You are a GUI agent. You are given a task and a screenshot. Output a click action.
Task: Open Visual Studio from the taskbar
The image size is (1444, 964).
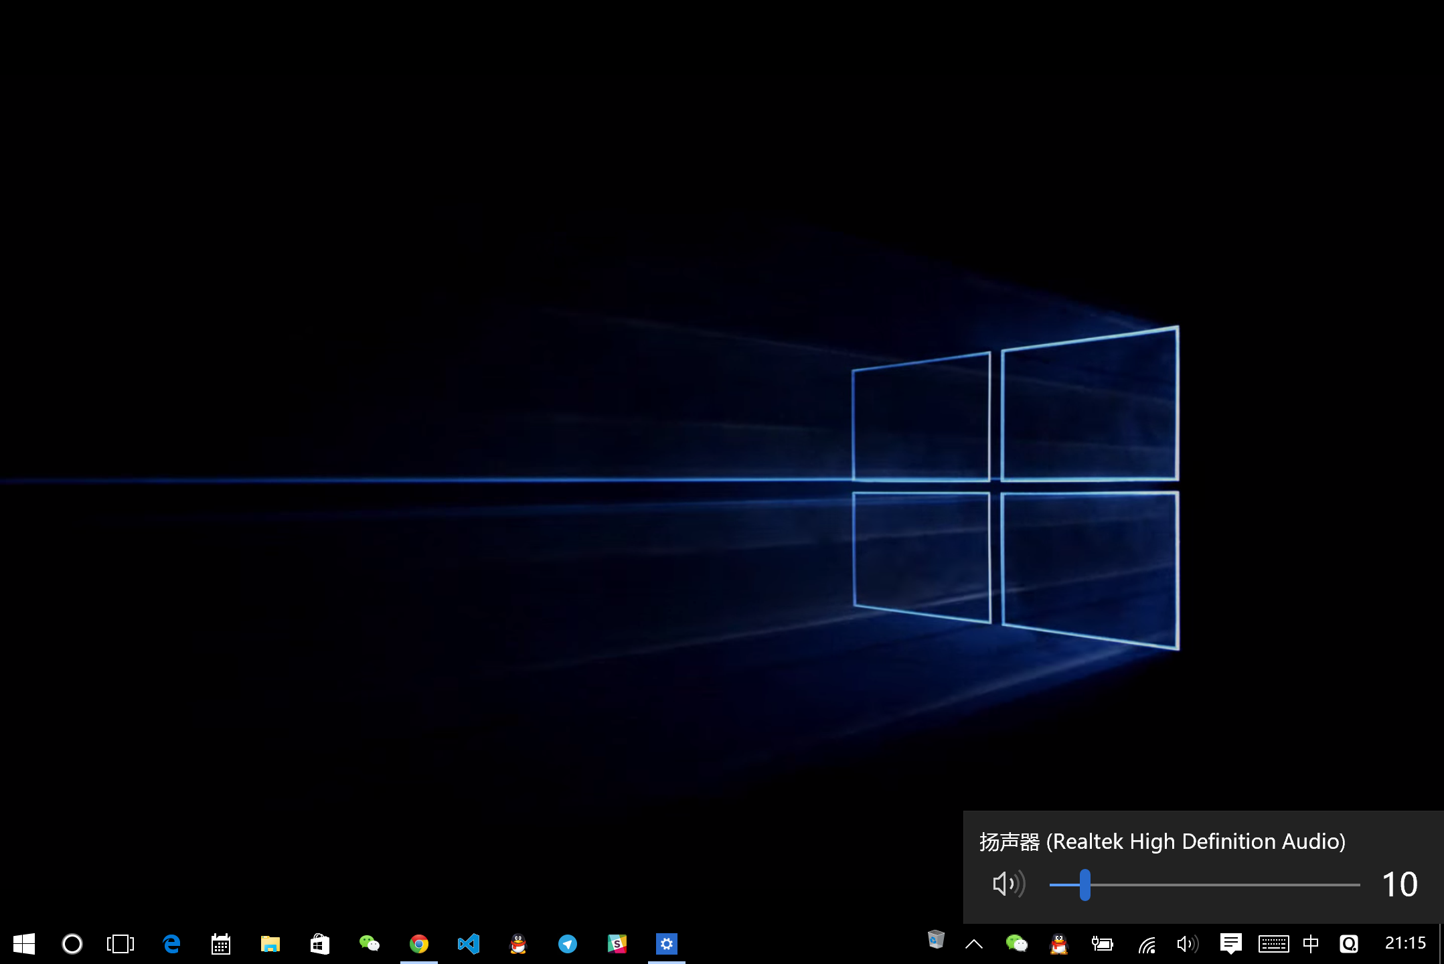[469, 944]
